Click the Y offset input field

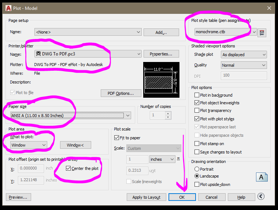coord(31,180)
